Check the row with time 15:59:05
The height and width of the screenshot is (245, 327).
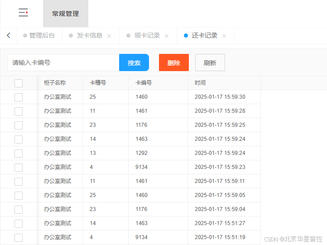click(19, 195)
